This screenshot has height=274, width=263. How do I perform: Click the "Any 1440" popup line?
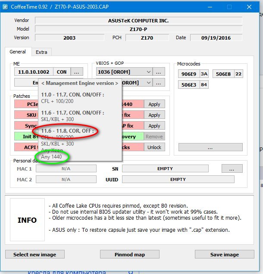pyautogui.click(x=51, y=157)
